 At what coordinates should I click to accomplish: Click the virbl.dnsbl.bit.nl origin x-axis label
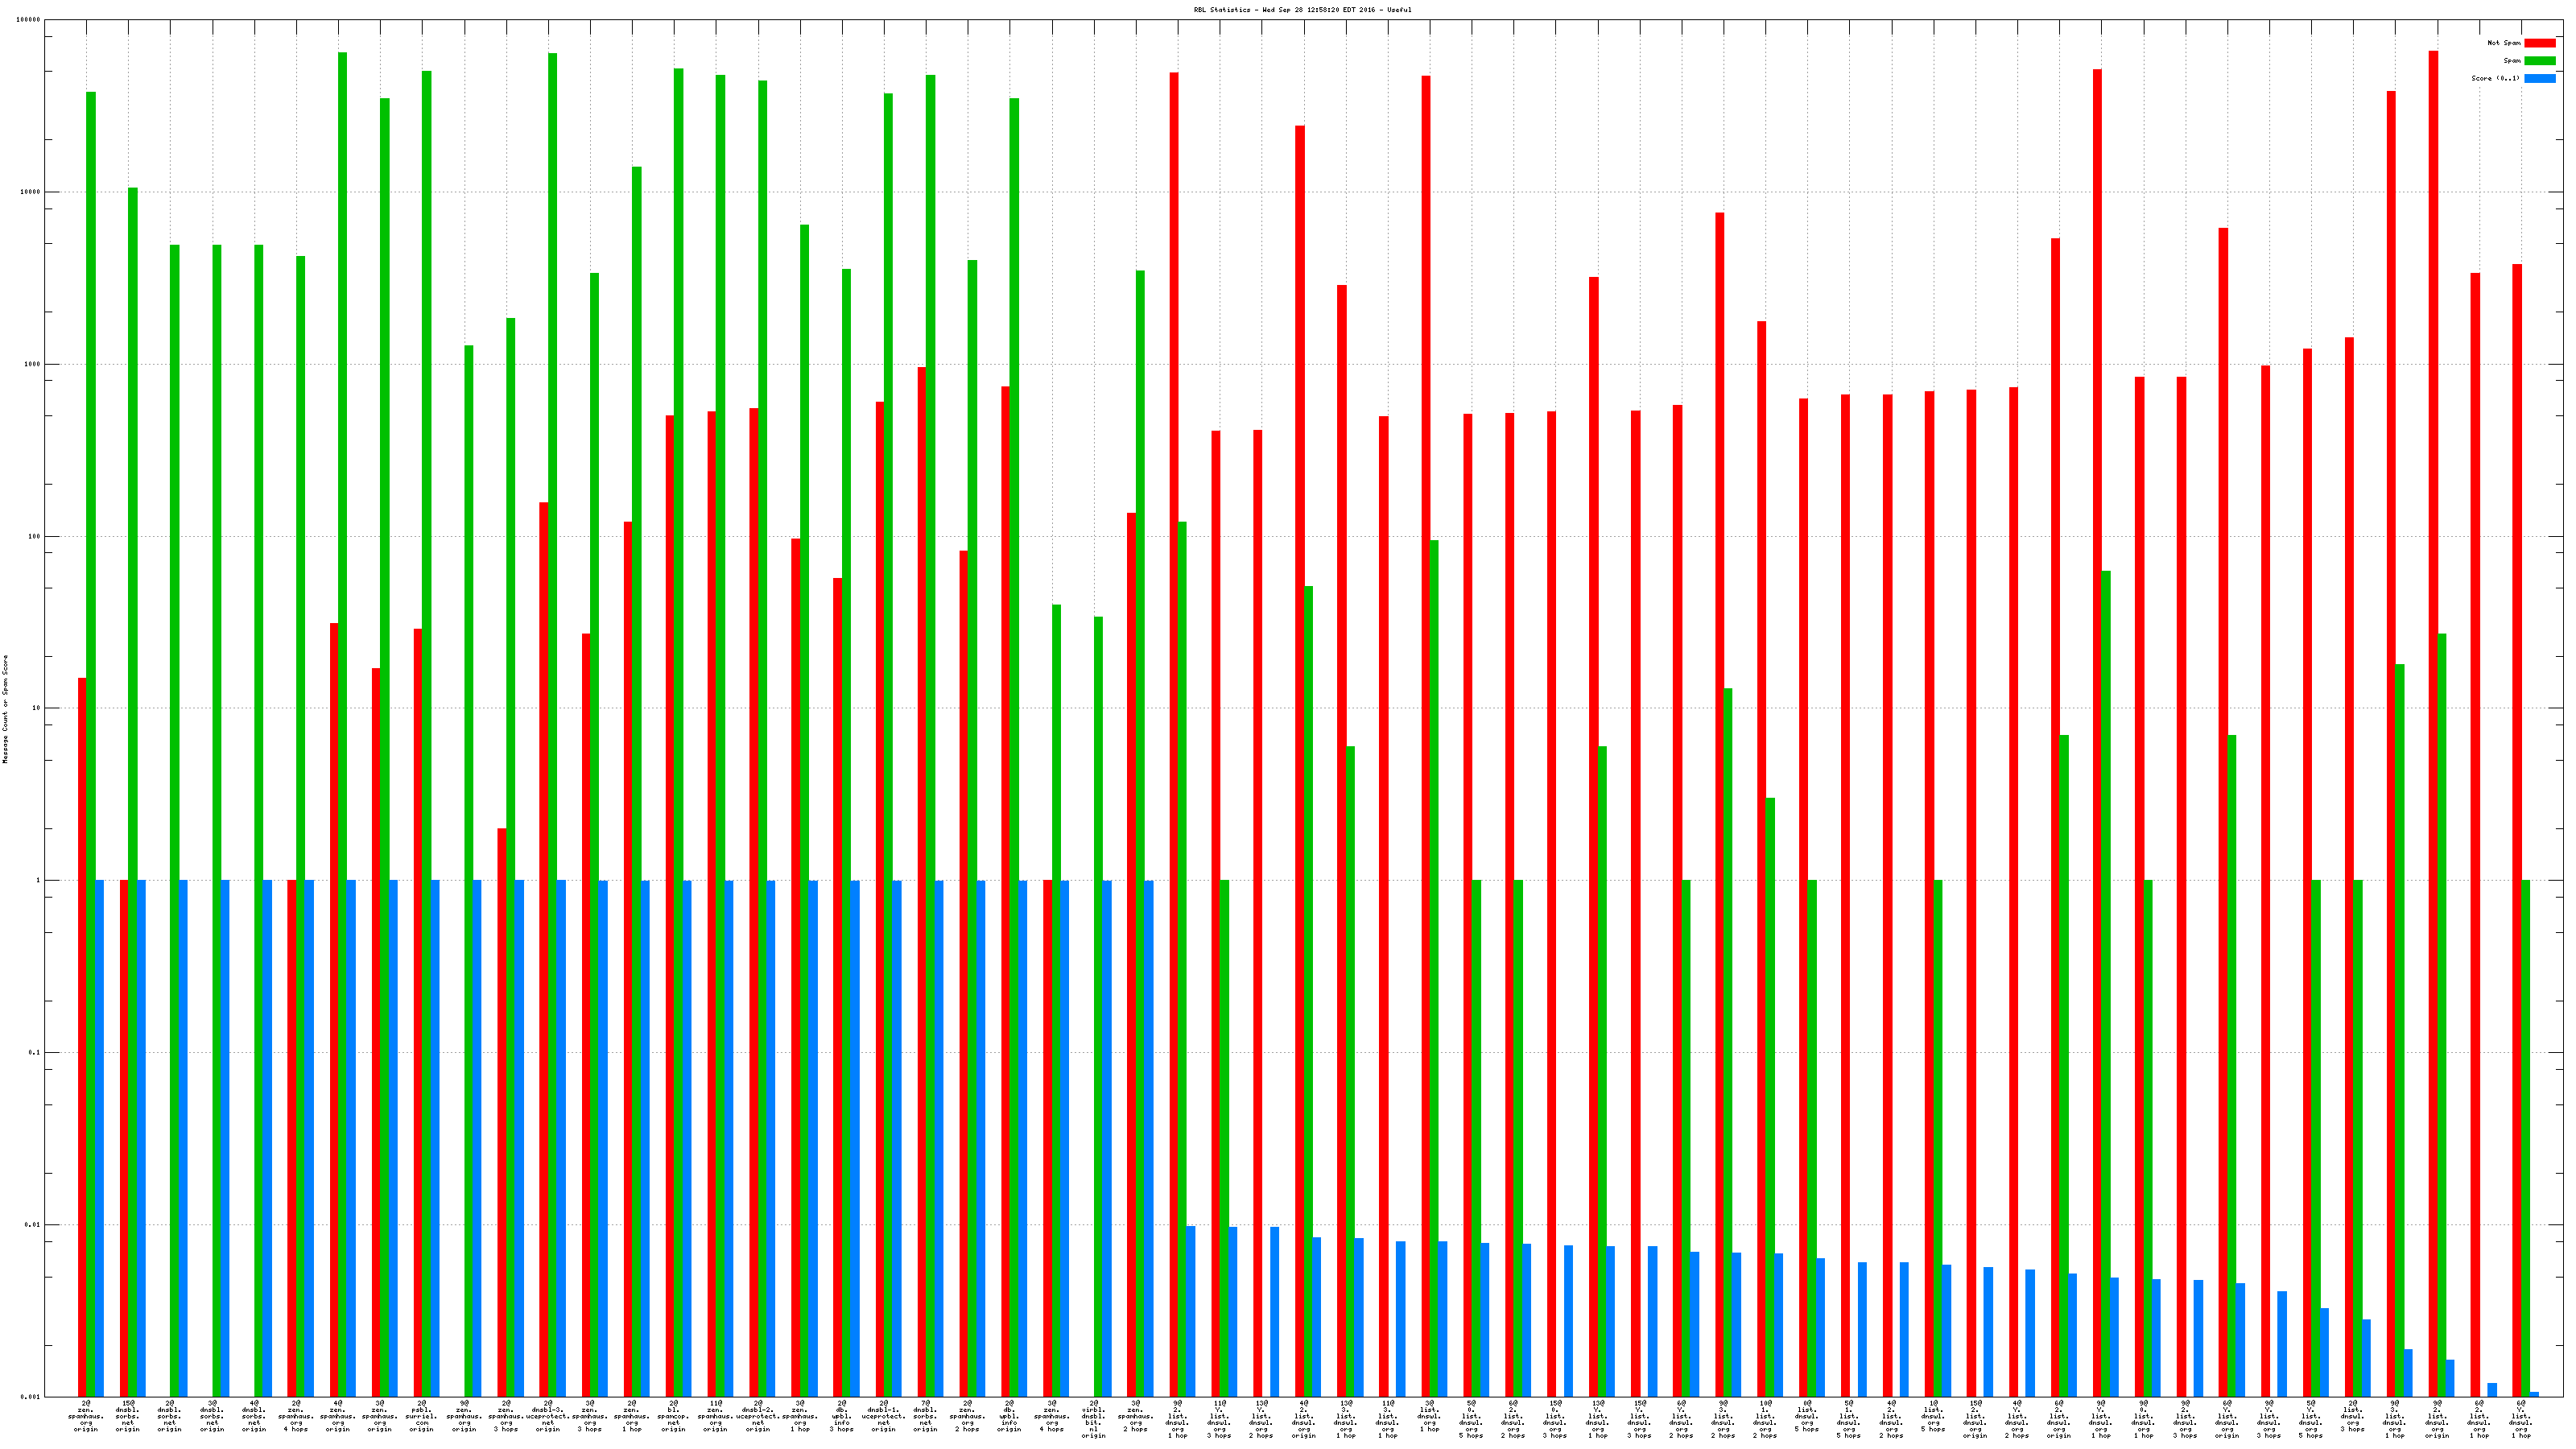click(1093, 1419)
